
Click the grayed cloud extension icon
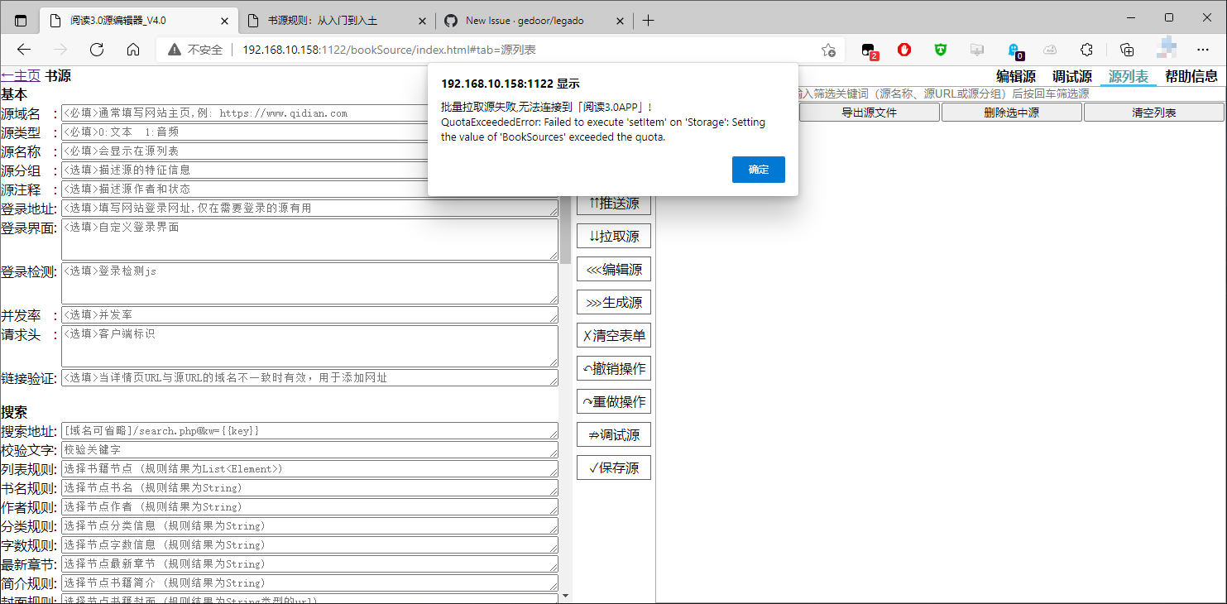pyautogui.click(x=1050, y=50)
